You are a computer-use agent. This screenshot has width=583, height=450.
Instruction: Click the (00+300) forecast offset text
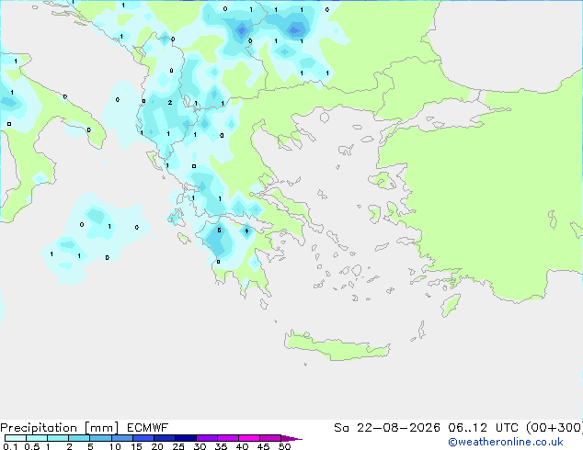(x=554, y=428)
